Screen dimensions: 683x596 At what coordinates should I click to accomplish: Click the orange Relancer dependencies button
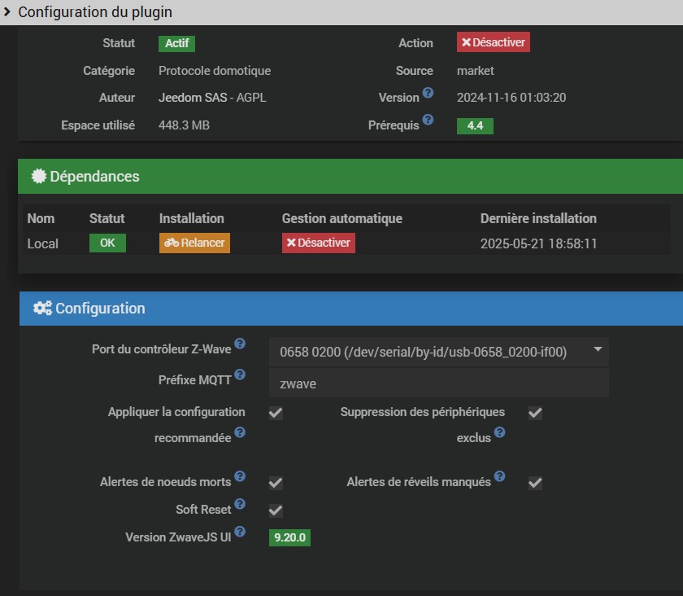(x=194, y=243)
